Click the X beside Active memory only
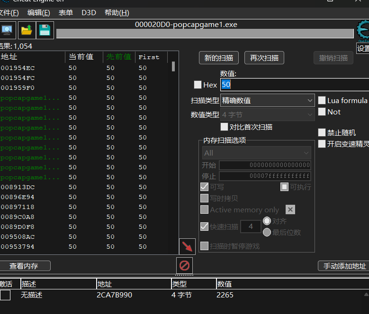The width and height of the screenshot is (369, 314). click(290, 209)
